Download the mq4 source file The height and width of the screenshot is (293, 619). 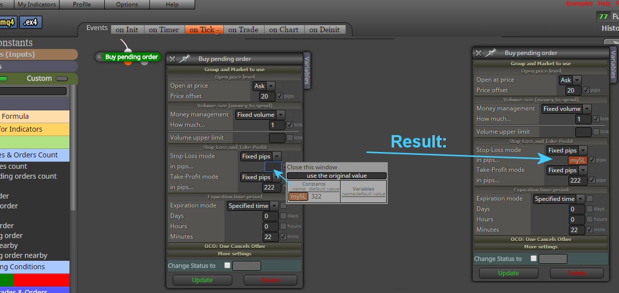[7, 22]
